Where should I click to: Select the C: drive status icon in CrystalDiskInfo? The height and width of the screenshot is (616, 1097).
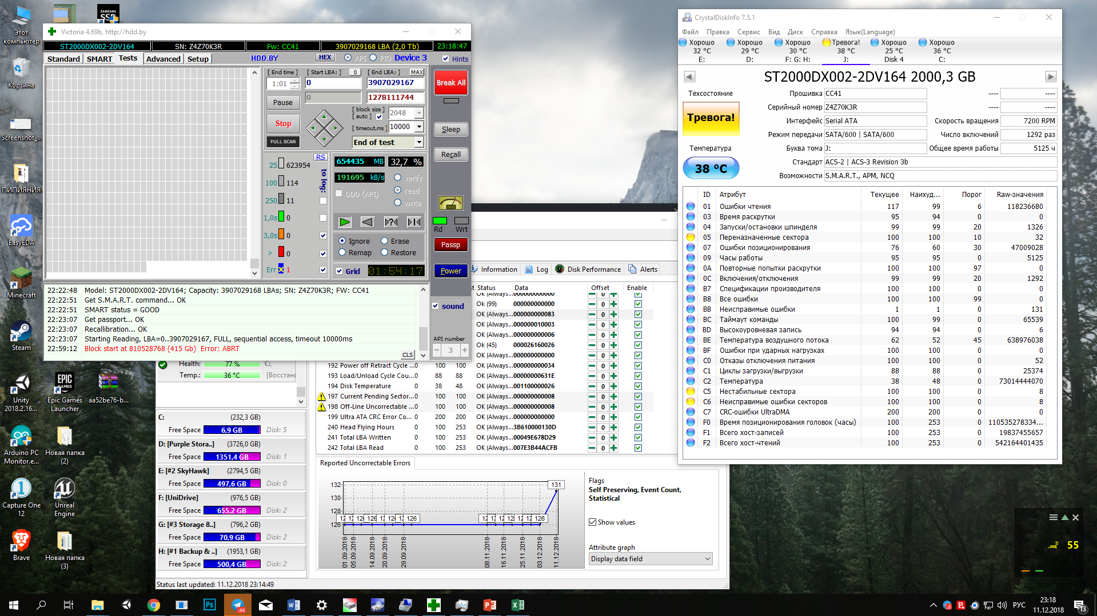(922, 42)
